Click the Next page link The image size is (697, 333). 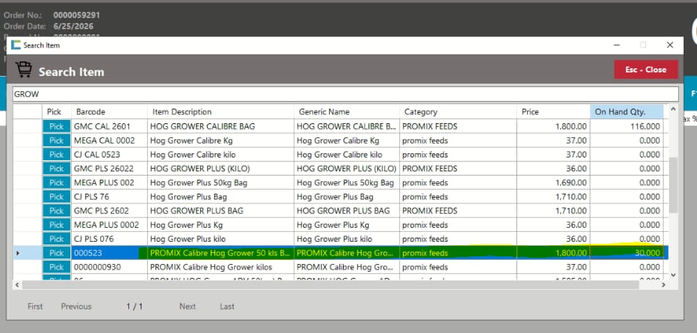[x=187, y=307]
